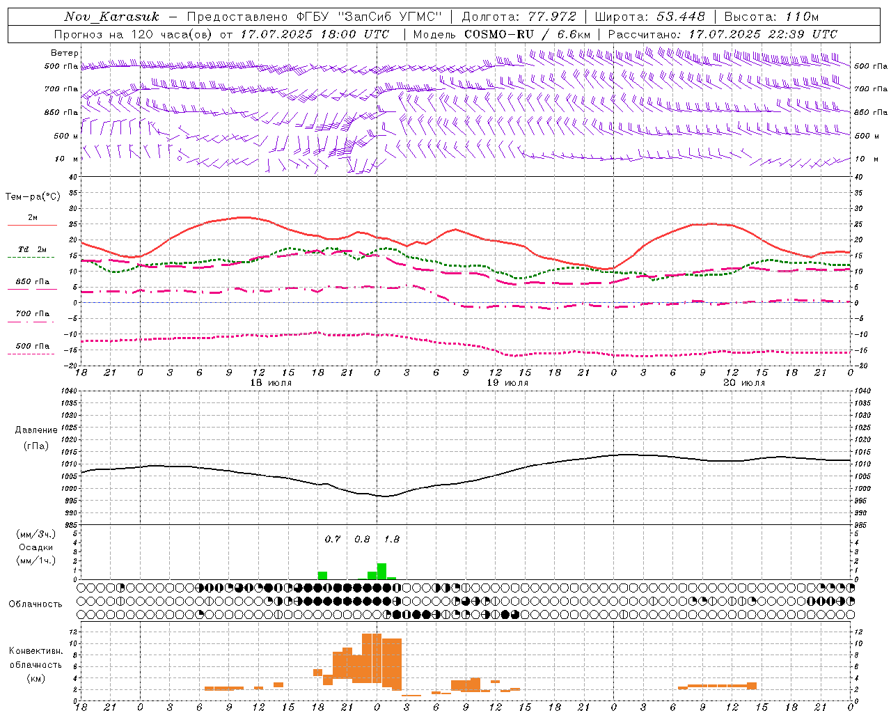Click the precipitation amount 1.8
The width and height of the screenshot is (891, 713).
pos(392,539)
